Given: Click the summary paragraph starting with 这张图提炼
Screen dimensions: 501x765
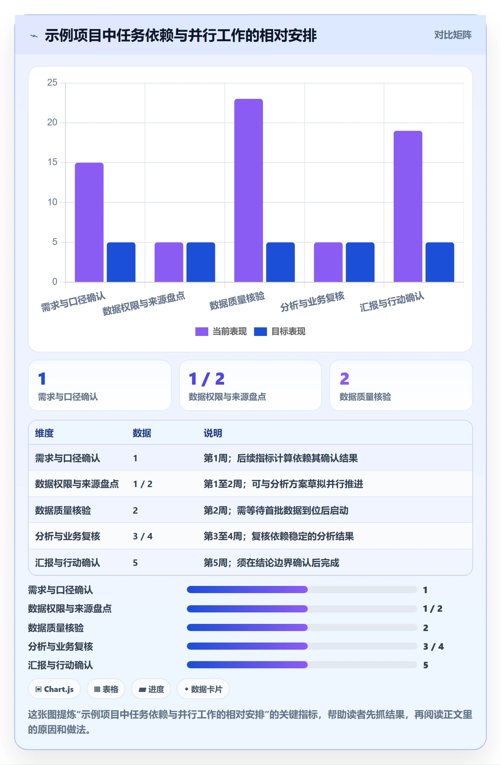Looking at the screenshot, I should tap(250, 722).
